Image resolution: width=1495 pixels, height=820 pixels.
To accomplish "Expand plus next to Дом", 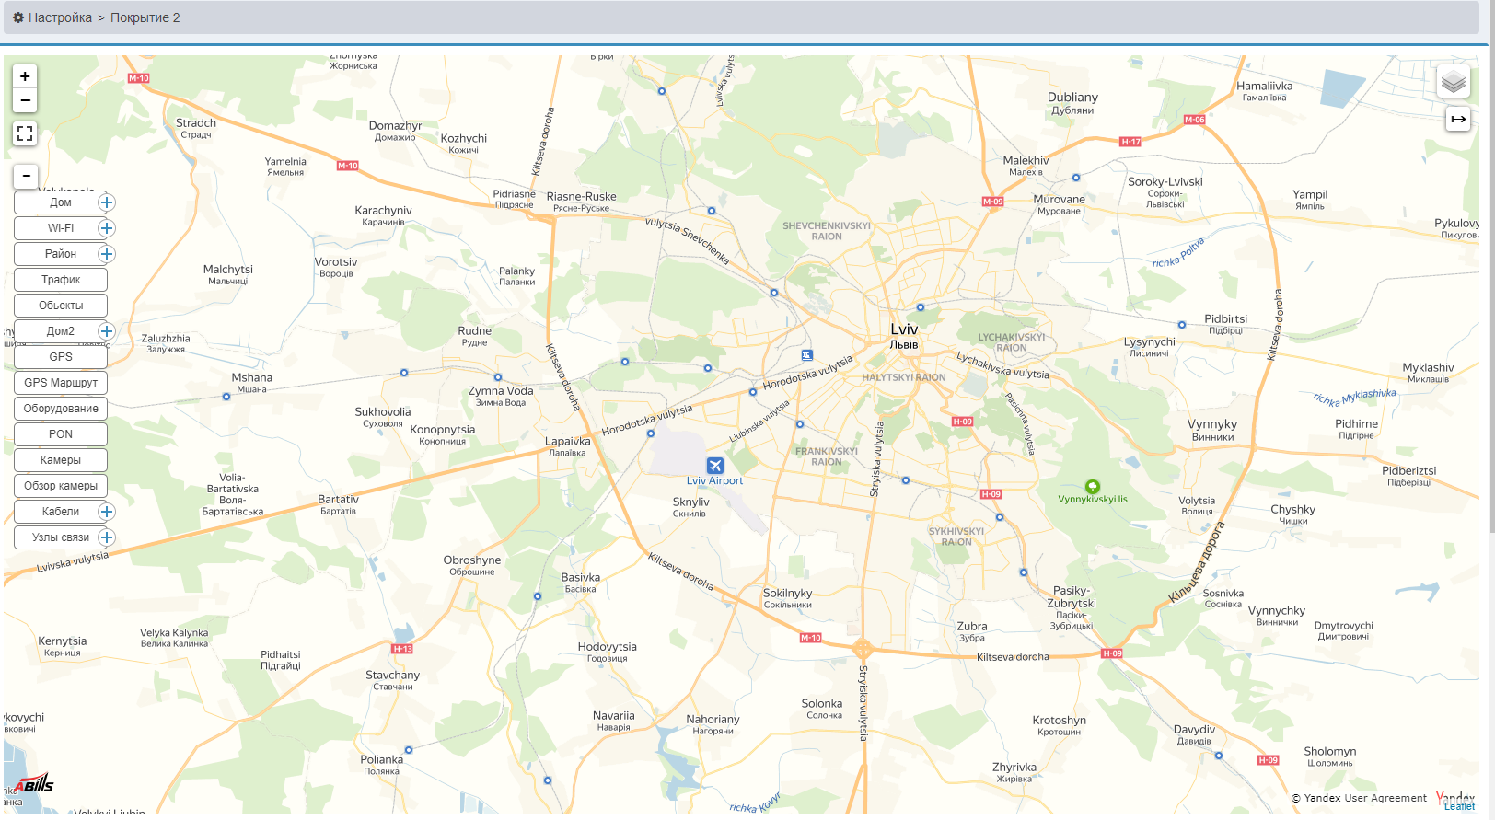I will 107,202.
